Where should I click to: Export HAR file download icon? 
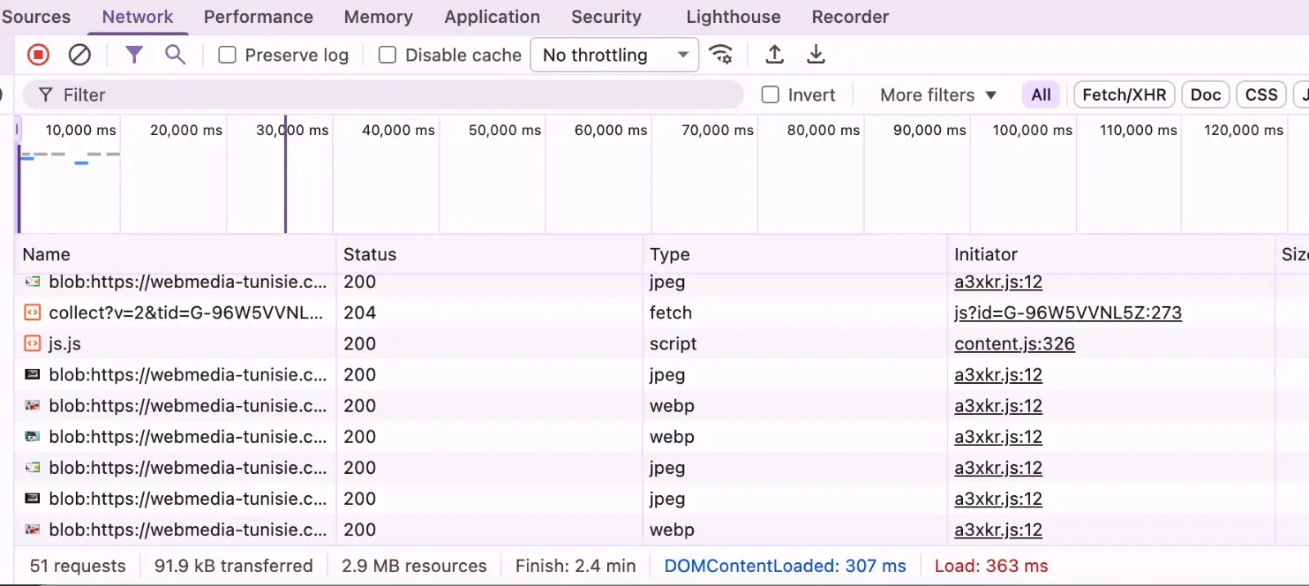click(816, 55)
